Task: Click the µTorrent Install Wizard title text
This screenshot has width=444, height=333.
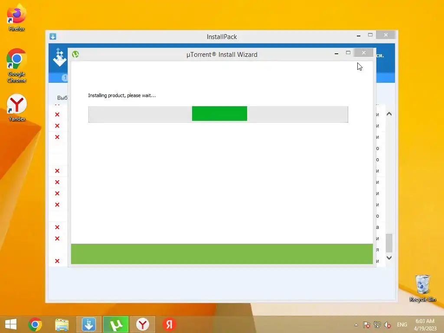Action: [222, 54]
